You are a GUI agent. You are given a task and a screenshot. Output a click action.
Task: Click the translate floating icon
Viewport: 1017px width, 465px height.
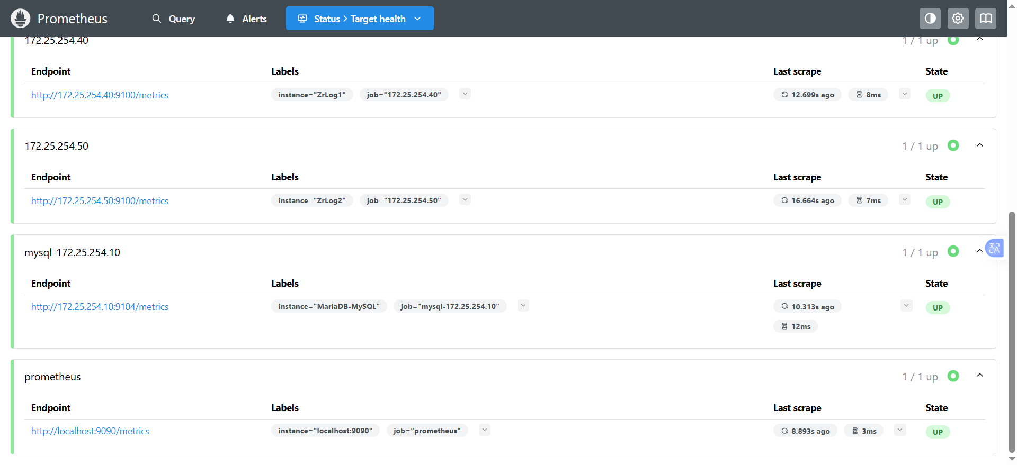[x=994, y=248]
